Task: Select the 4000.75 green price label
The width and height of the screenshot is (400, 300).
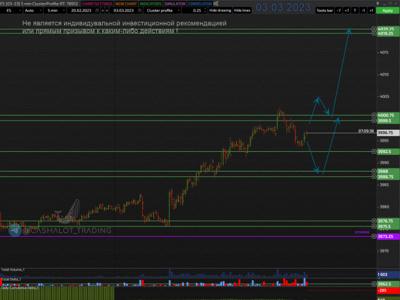Action: (x=388, y=115)
